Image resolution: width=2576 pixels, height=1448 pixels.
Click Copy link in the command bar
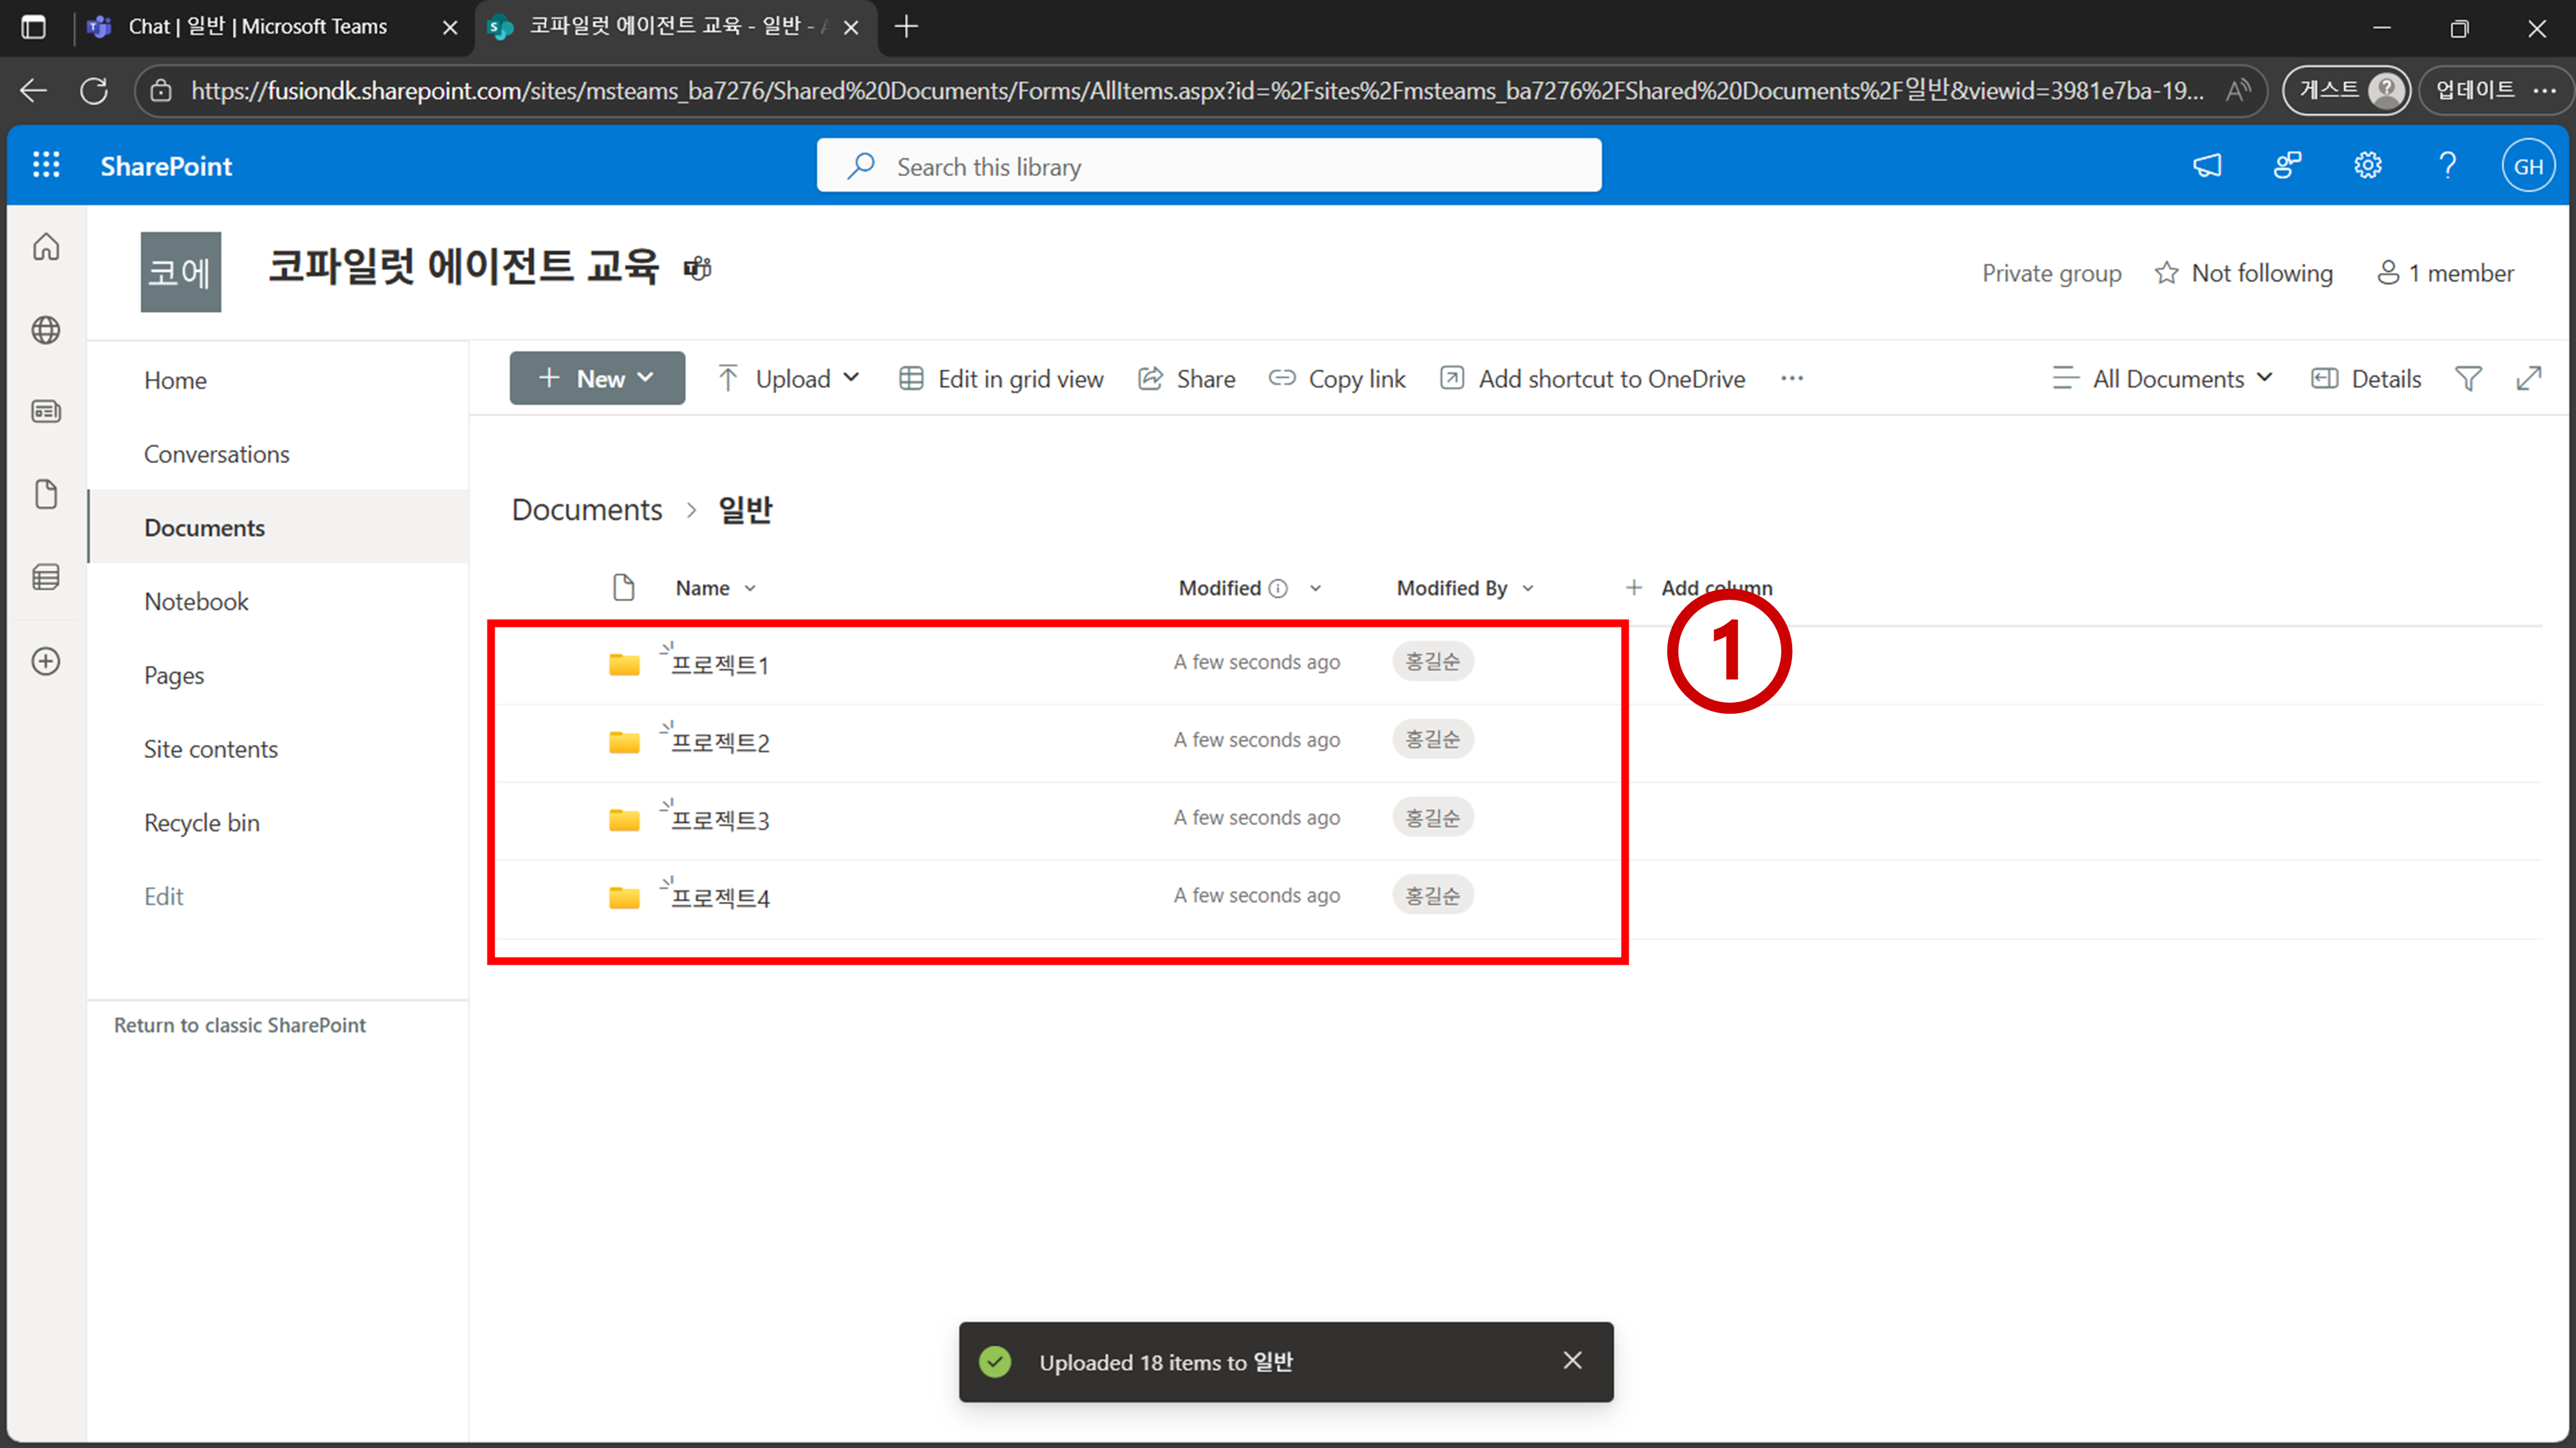click(1337, 379)
